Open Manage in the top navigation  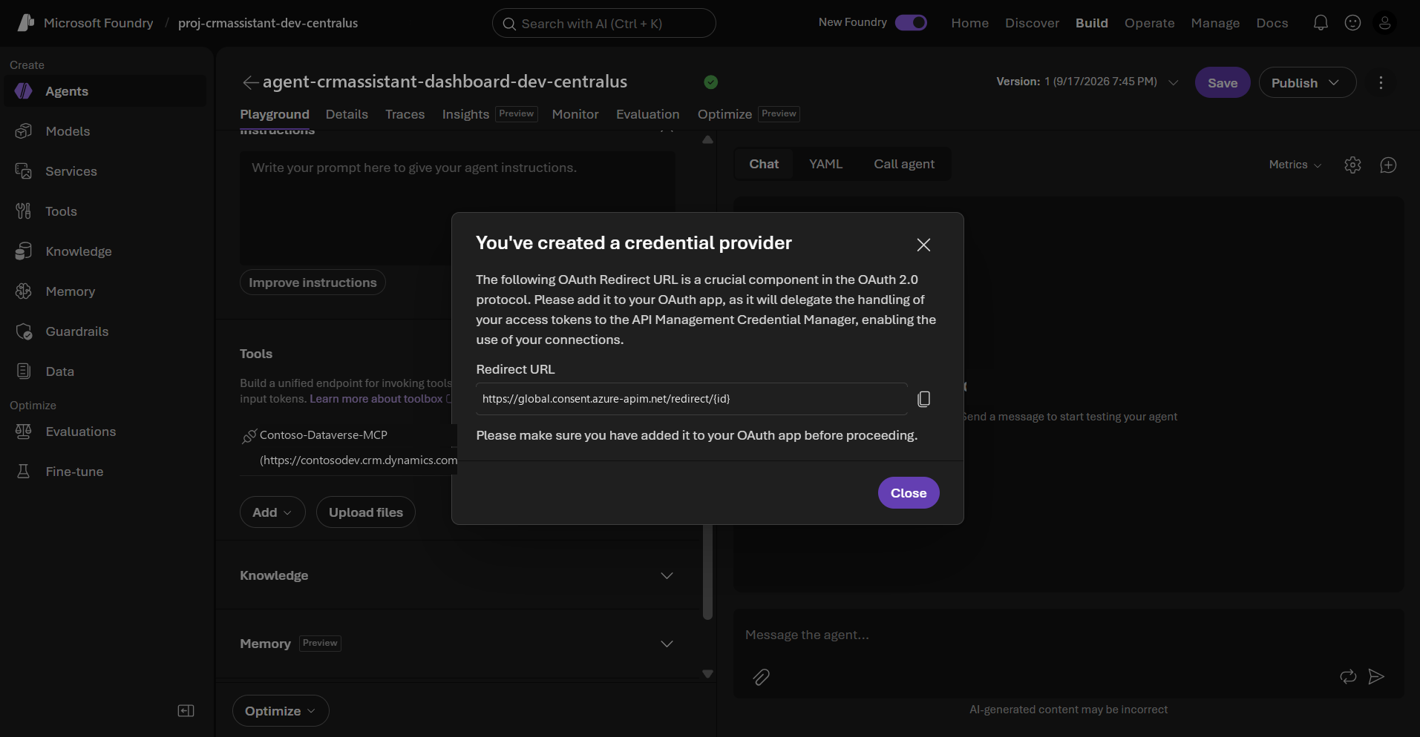(1216, 23)
